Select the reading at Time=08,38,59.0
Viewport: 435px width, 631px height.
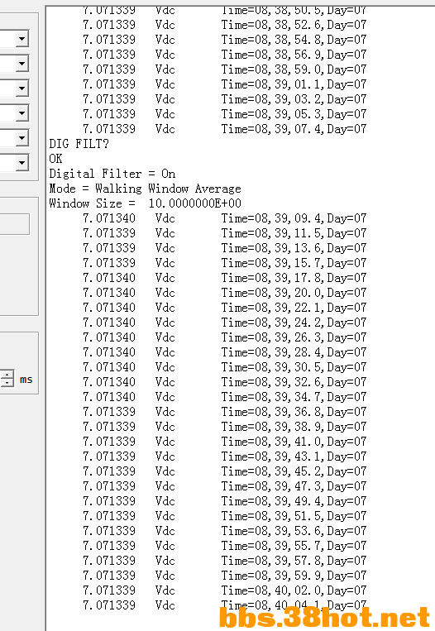click(x=225, y=69)
